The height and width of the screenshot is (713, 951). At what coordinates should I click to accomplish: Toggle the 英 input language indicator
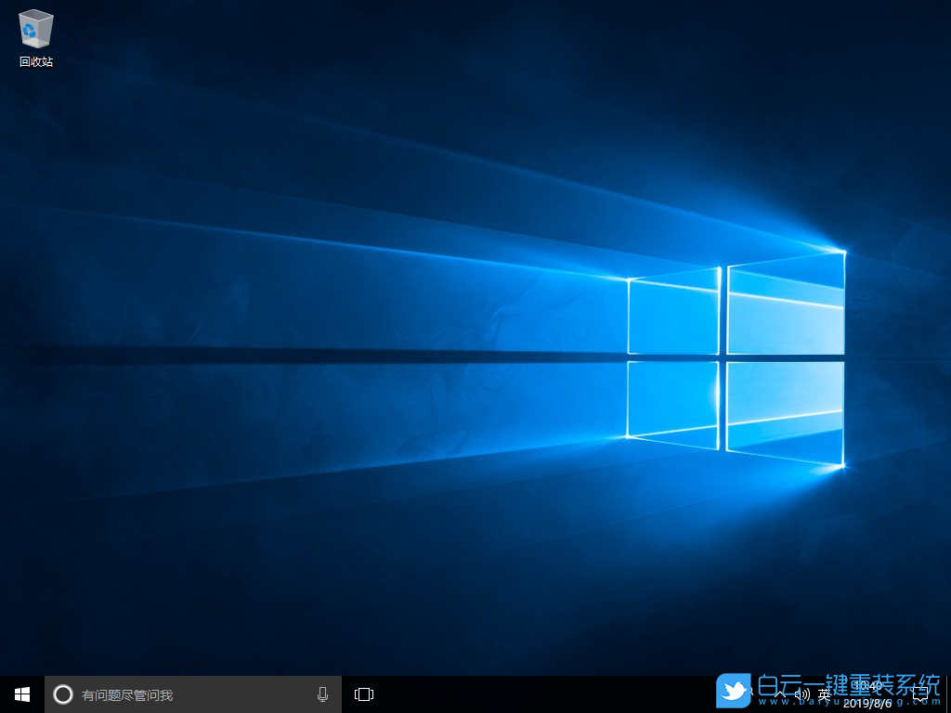[x=824, y=694]
